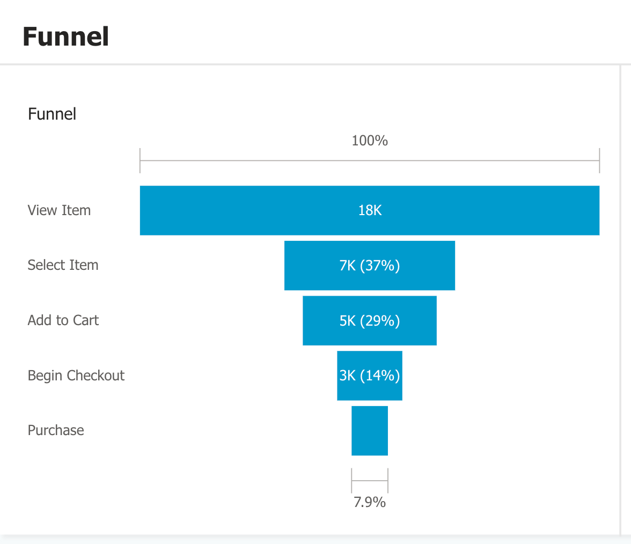This screenshot has width=631, height=544.
Task: Click the 7.9% width bracket marker
Action: pos(369,481)
